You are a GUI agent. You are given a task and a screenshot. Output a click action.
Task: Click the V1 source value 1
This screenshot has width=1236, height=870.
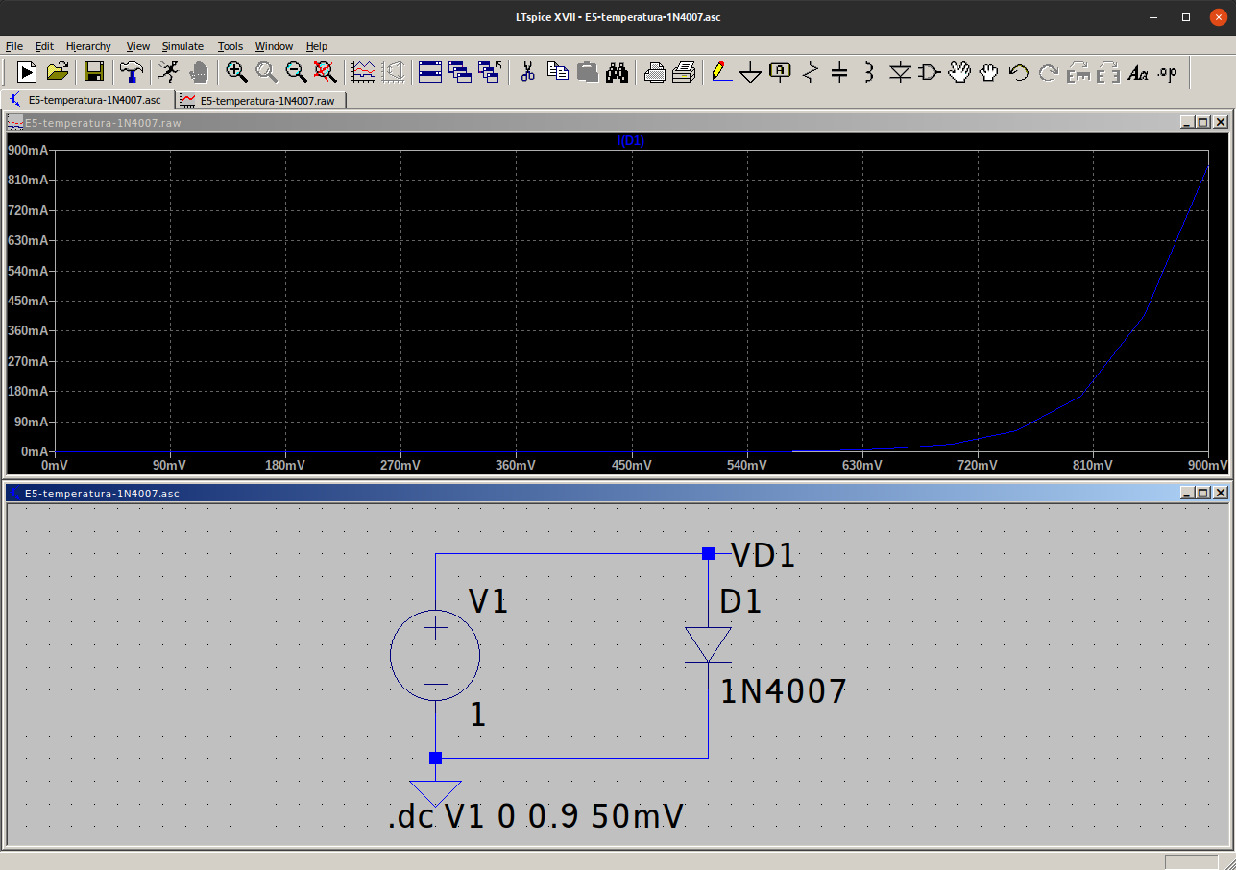point(478,714)
